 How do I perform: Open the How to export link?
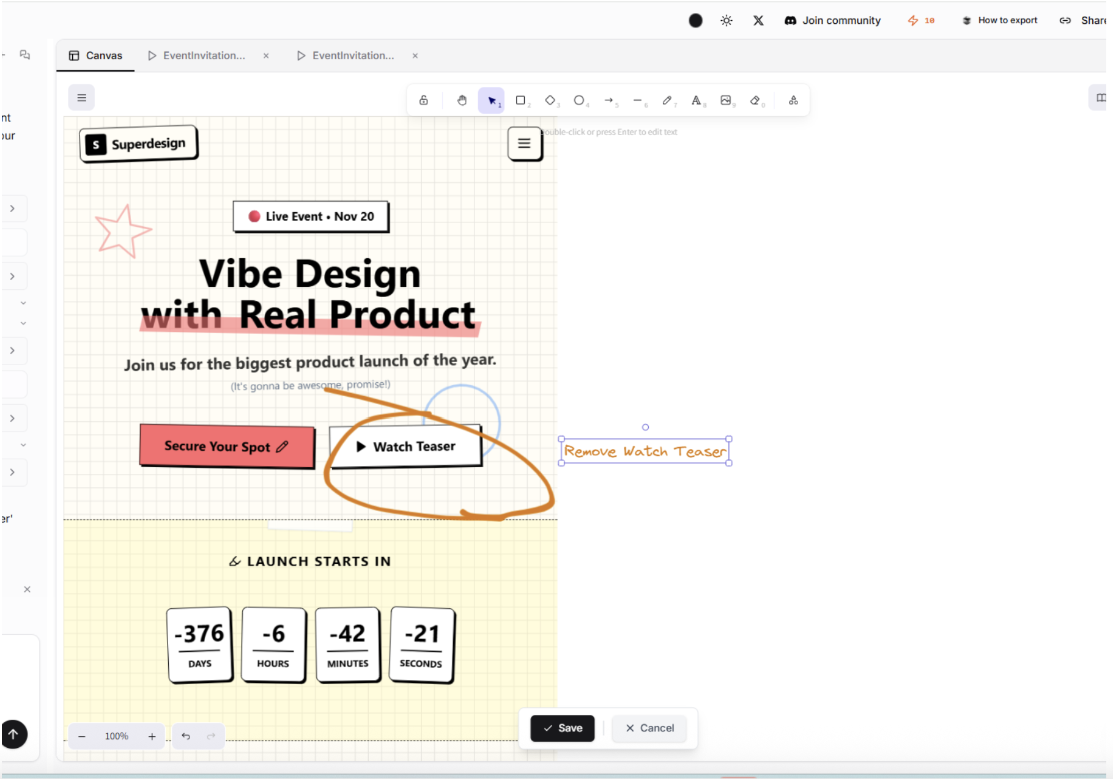pyautogui.click(x=1005, y=20)
